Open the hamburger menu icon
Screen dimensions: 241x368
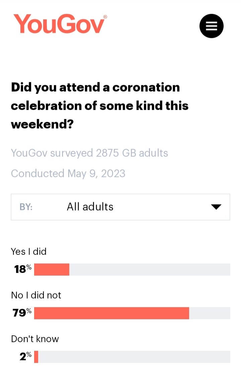(211, 26)
